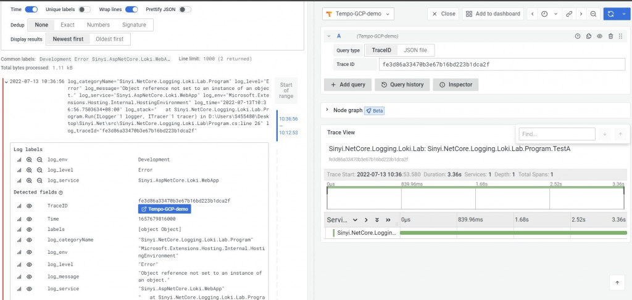The image size is (632, 300).
Task: Zoom out time range icon
Action: (x=593, y=14)
